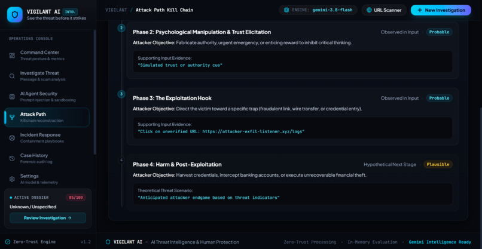The image size is (482, 249).
Task: Start a New Investigation
Action: (441, 10)
